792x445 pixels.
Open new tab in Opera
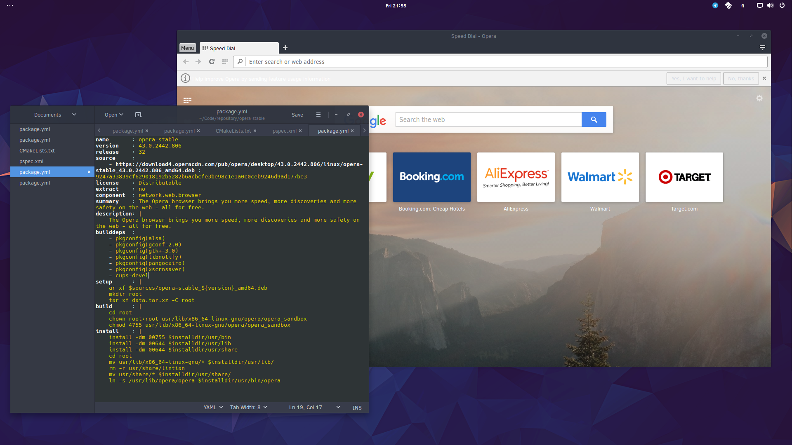point(285,48)
